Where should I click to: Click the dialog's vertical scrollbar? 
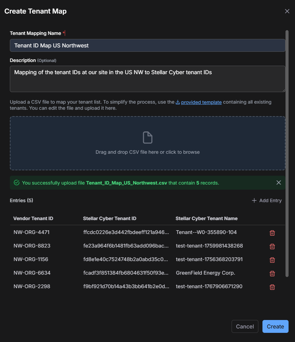[287, 152]
